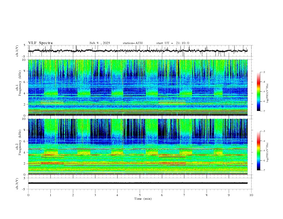Screen dimensions: 283x219
Task: Click the ch.2 colorbar log(PSD) label
Action: coord(267,152)
